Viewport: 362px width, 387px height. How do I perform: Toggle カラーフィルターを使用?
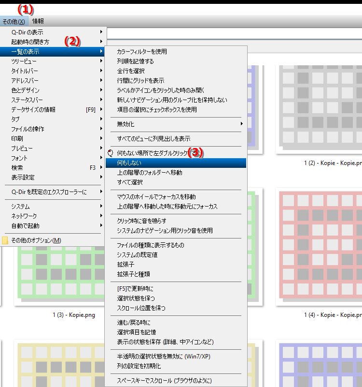[x=176, y=52]
